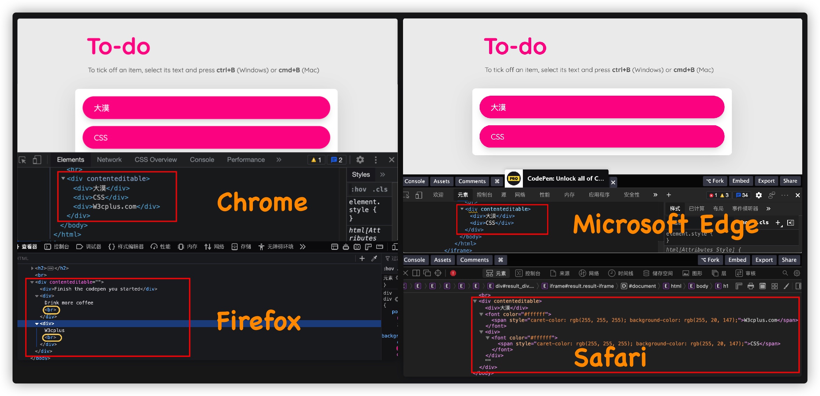This screenshot has width=820, height=396.
Task: Open Safari 储存空间 storage tab
Action: tap(658, 273)
